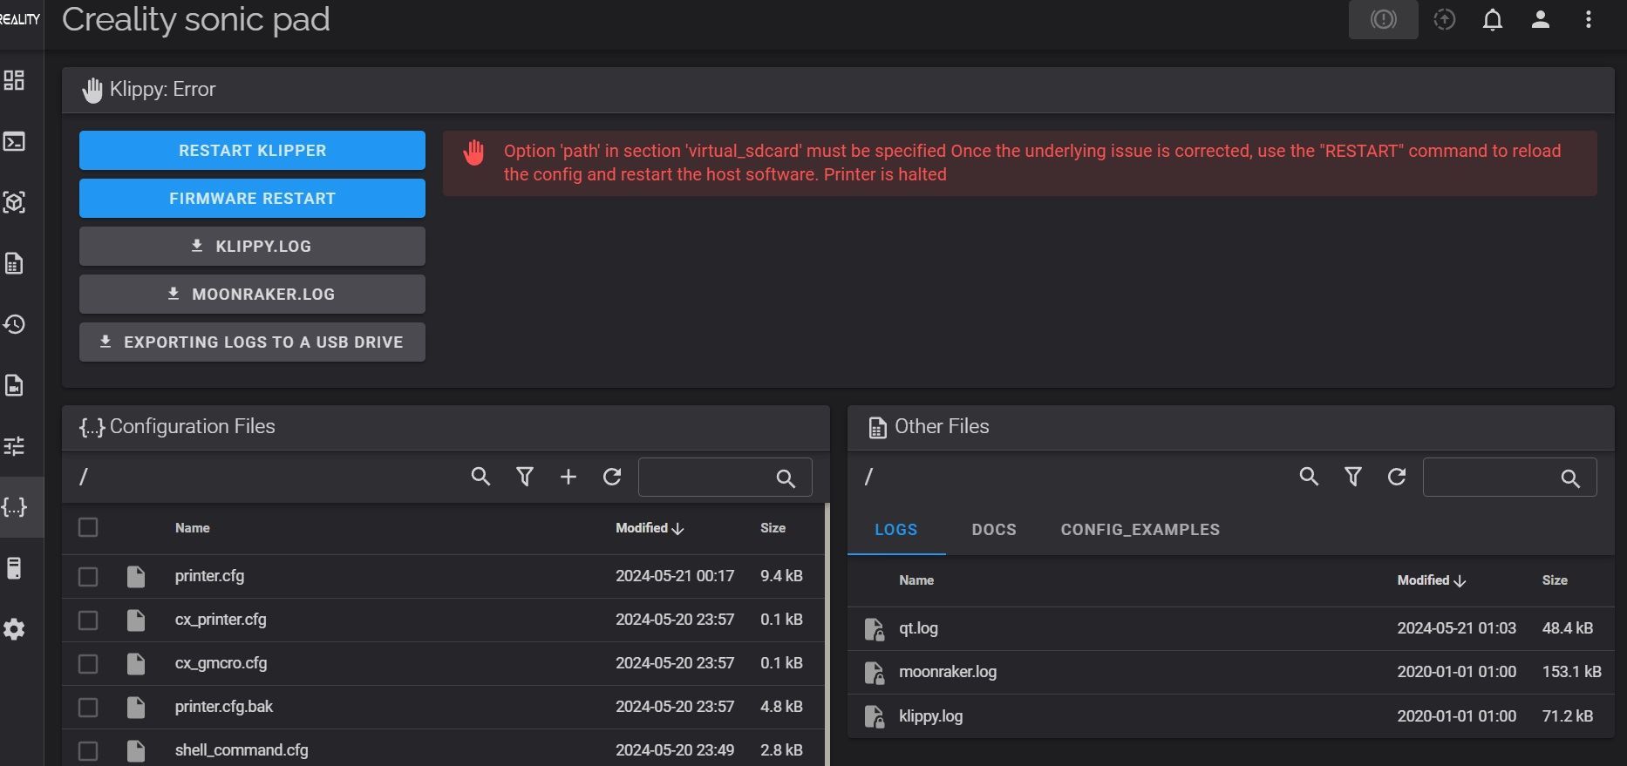The image size is (1627, 766).
Task: Click the emergency stop icon
Action: pos(1383,19)
